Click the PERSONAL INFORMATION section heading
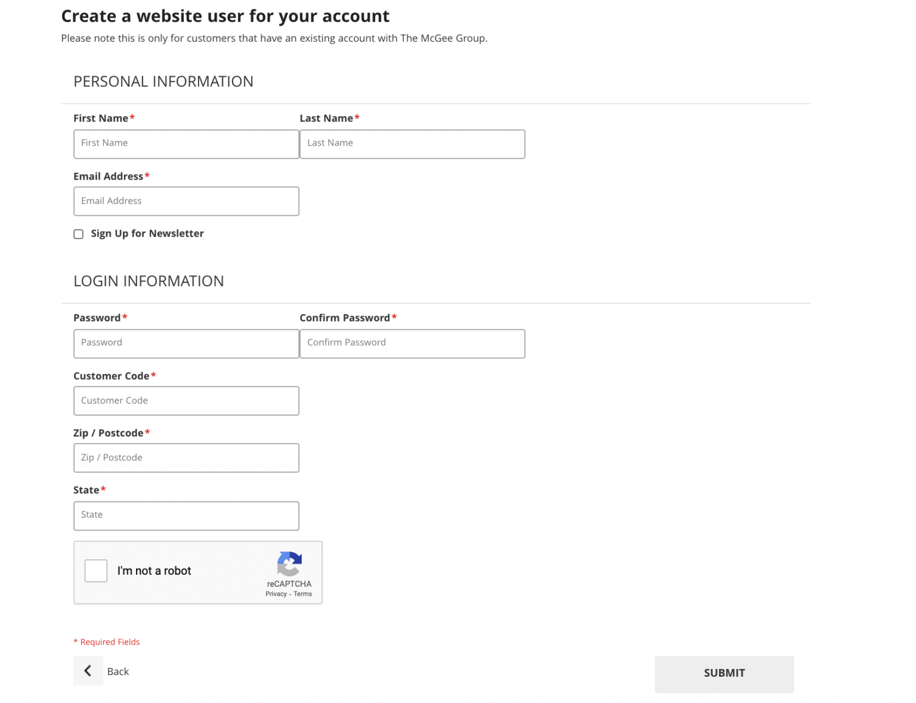 [163, 81]
